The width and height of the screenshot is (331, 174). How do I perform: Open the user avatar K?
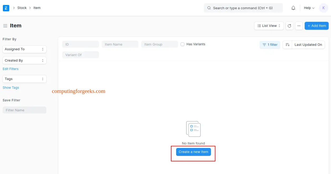(323, 8)
